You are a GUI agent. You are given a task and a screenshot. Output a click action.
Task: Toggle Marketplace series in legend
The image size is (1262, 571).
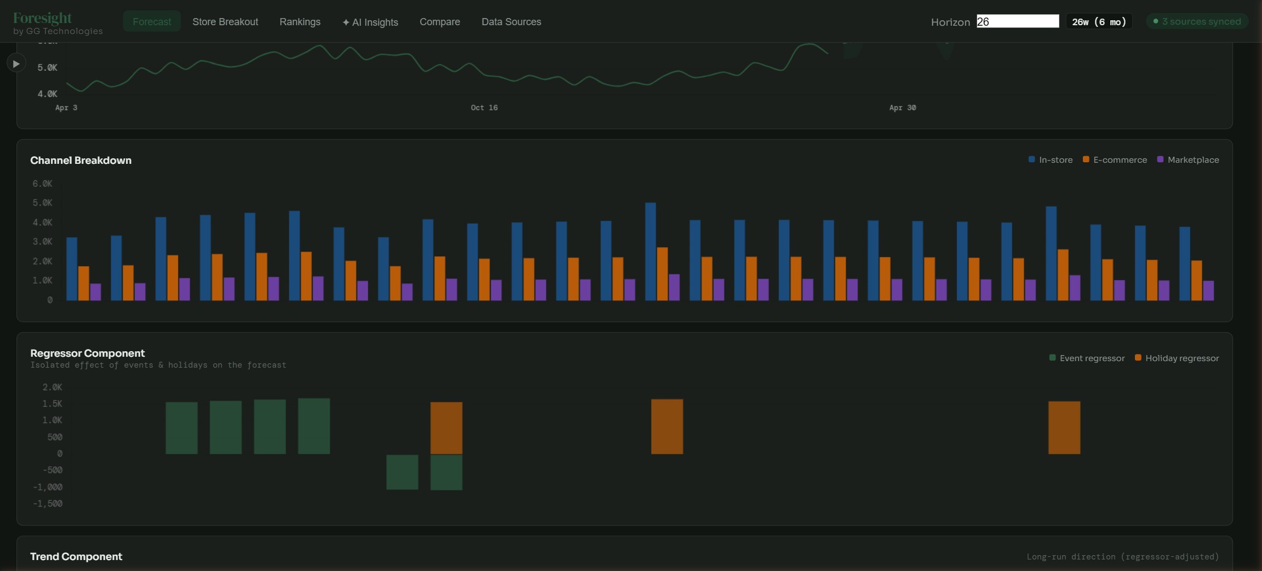1188,160
